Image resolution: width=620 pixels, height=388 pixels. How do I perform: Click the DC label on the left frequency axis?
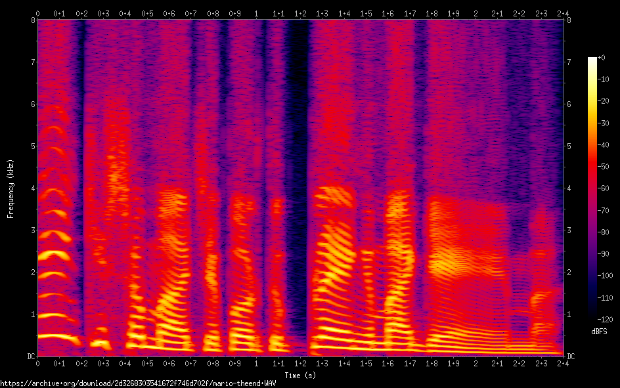[30, 356]
